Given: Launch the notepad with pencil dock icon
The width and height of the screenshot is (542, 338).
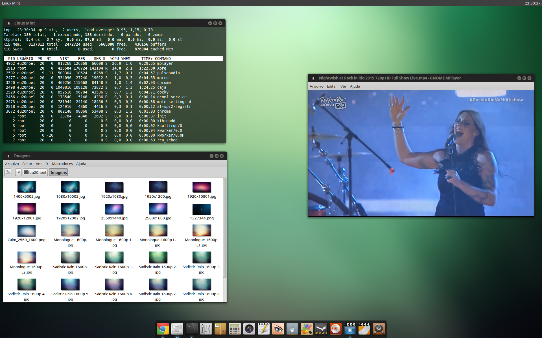Looking at the screenshot, I should [x=264, y=329].
